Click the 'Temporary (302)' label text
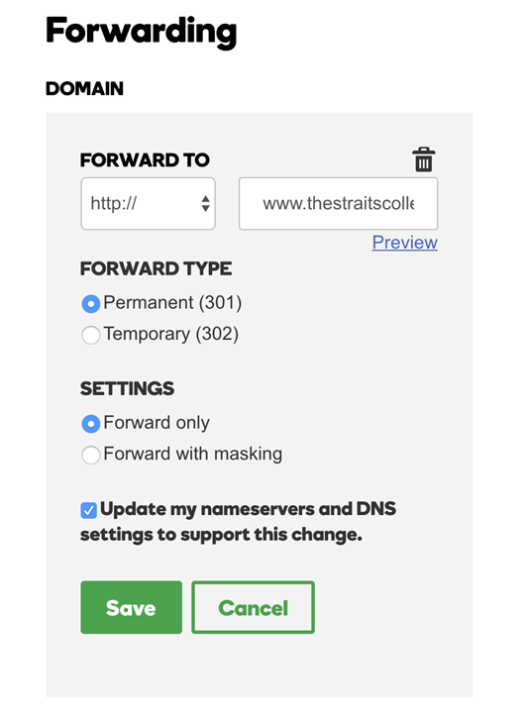The image size is (527, 721). coord(171,334)
